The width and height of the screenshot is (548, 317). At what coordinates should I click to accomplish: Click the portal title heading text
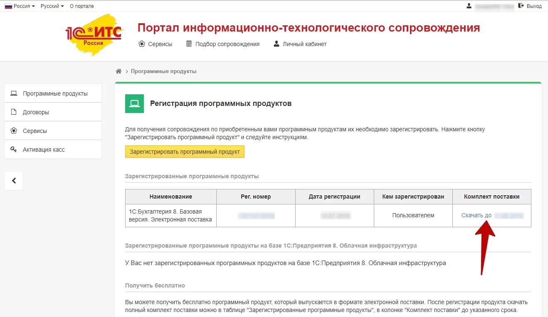[309, 28]
